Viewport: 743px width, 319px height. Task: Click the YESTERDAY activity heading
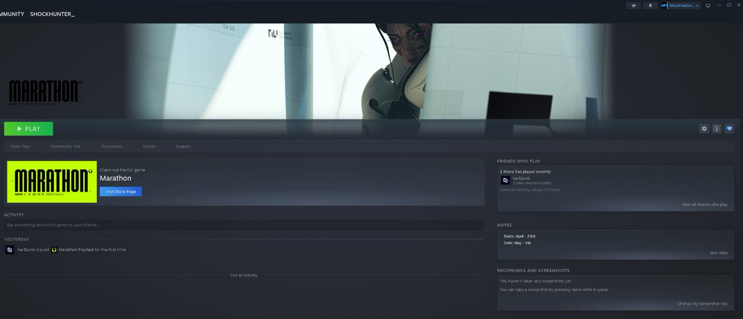[17, 239]
